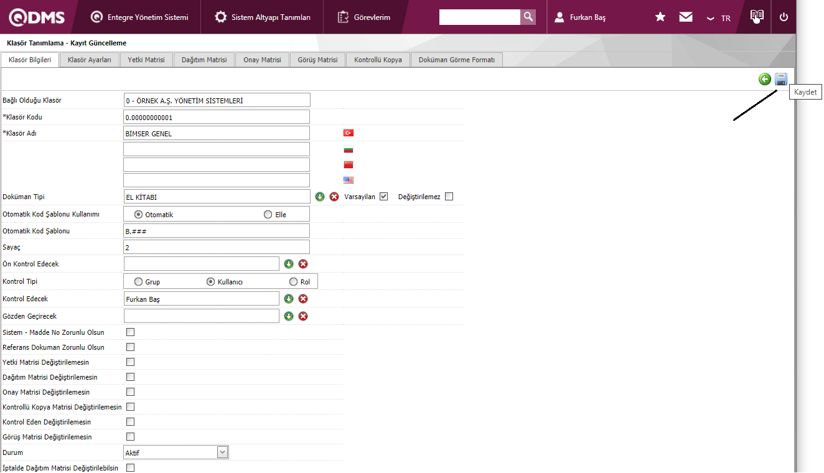Open the favorites star icon in header
This screenshot has height=473, width=824.
coord(660,17)
